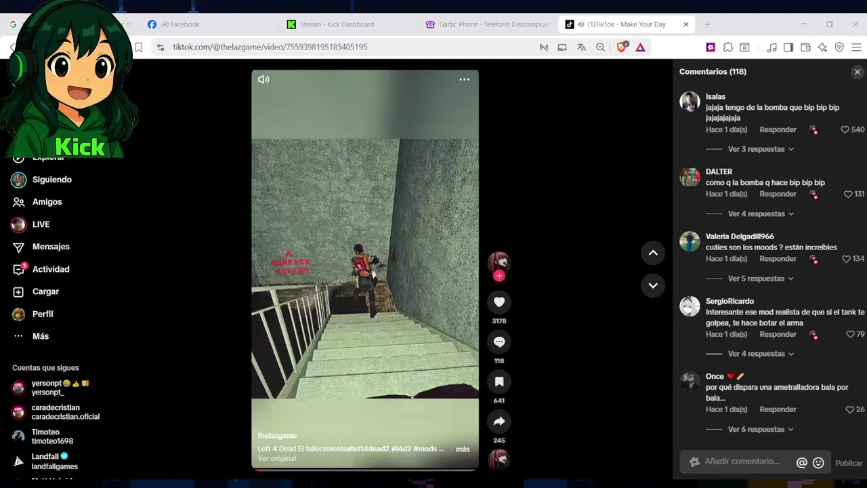
Task: Open followed account landfallgames
Action: (45, 462)
